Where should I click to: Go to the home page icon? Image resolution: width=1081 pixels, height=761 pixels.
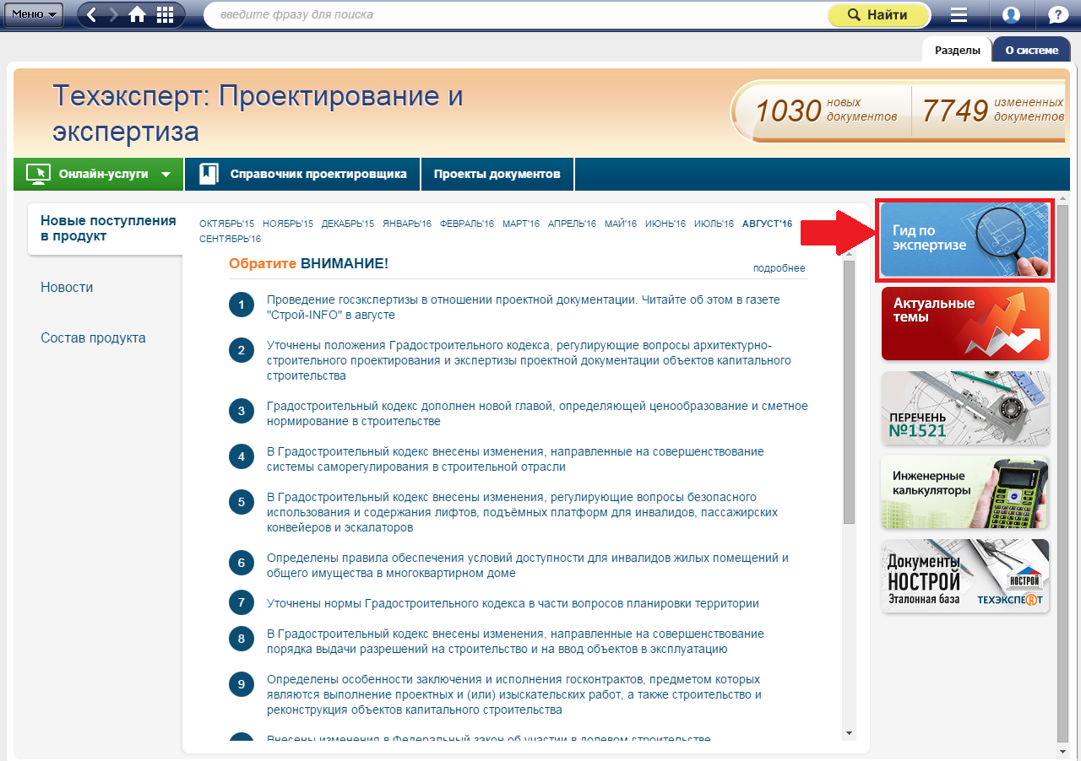[x=137, y=15]
